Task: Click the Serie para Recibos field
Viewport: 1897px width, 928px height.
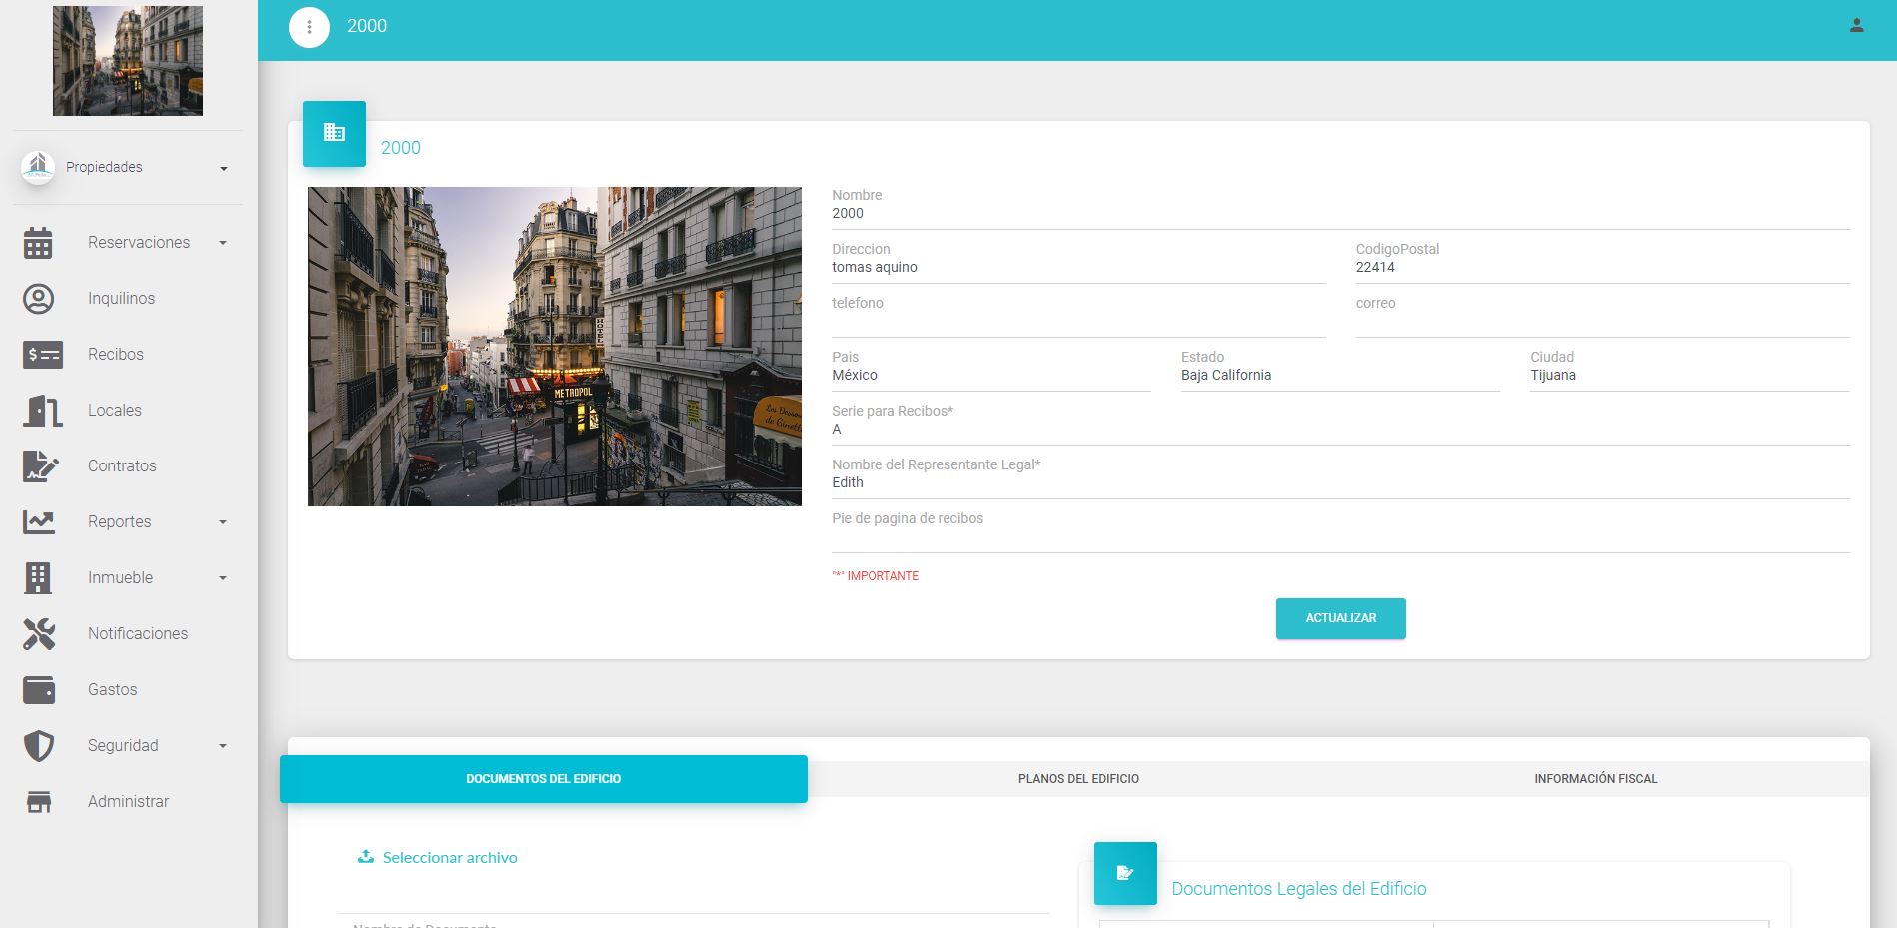Action: tap(1340, 429)
